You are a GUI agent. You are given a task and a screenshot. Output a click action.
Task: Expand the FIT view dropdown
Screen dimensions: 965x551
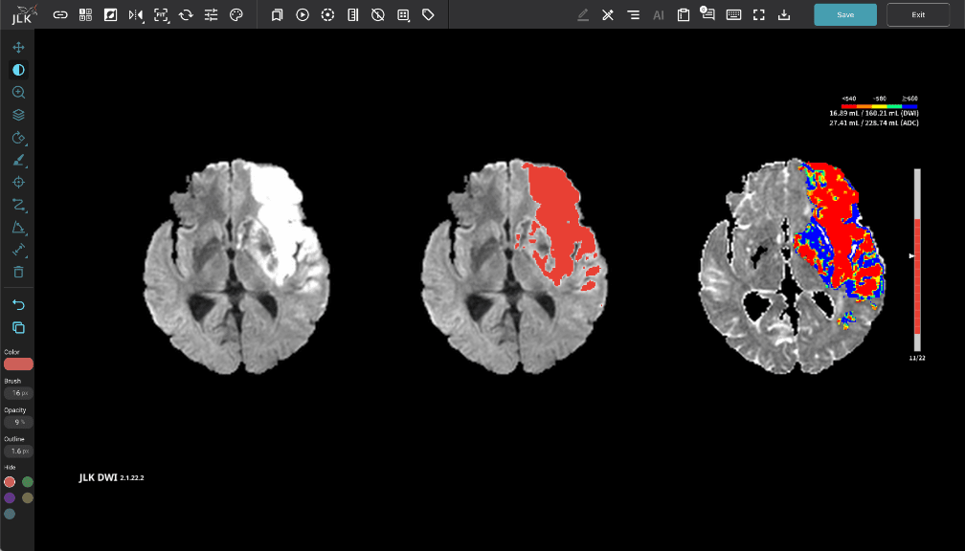click(161, 14)
